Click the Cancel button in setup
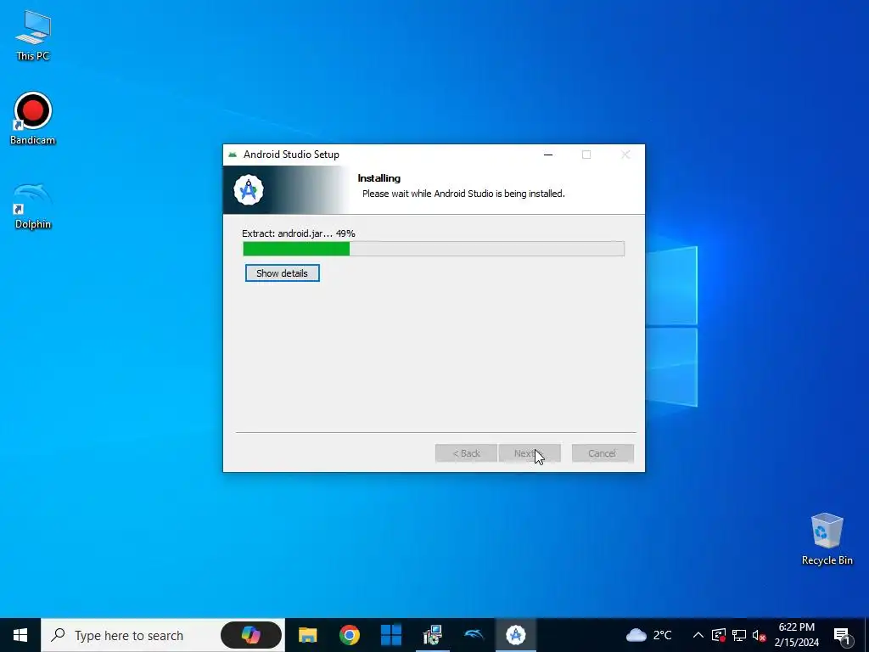 pos(603,453)
